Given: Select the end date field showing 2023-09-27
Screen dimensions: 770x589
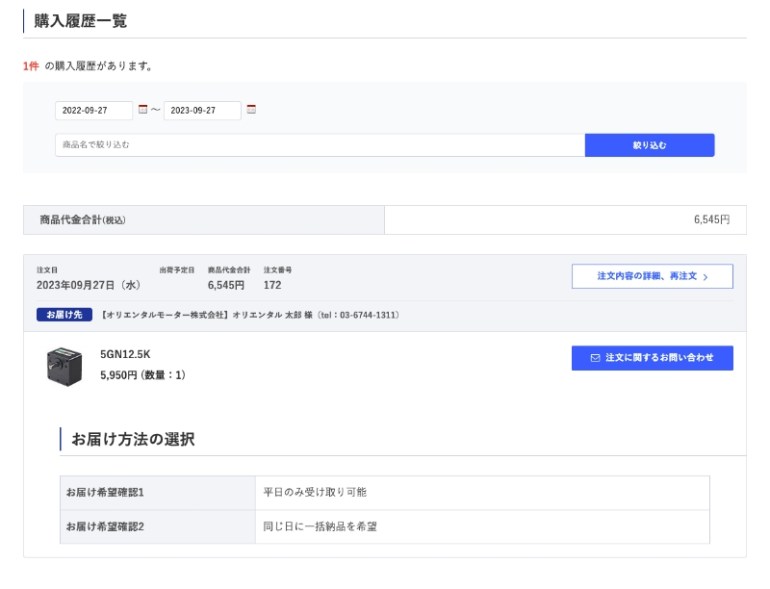Looking at the screenshot, I should [x=204, y=110].
